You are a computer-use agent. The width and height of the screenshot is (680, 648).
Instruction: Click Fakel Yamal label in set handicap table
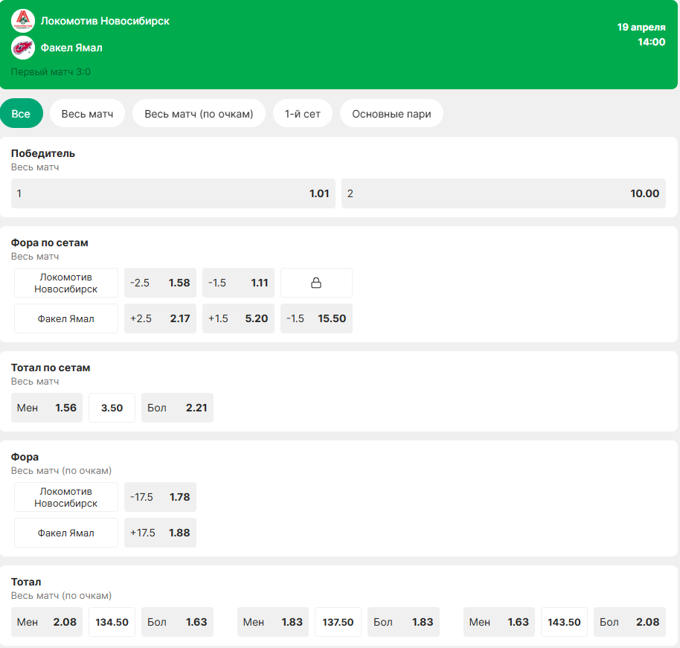coord(66,318)
